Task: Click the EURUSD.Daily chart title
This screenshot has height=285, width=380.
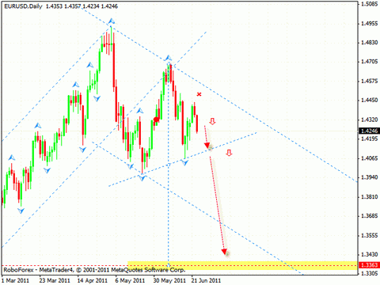Action: 23,6
